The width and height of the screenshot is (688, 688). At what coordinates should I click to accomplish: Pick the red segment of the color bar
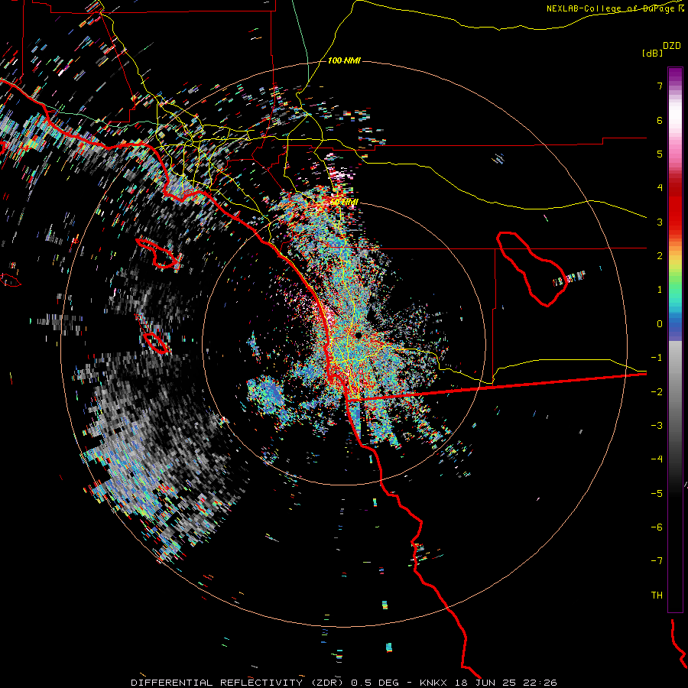tap(675, 206)
